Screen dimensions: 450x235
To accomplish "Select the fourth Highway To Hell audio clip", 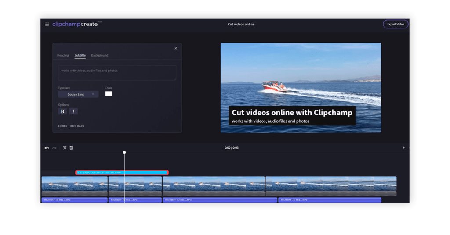I will pyautogui.click(x=330, y=200).
